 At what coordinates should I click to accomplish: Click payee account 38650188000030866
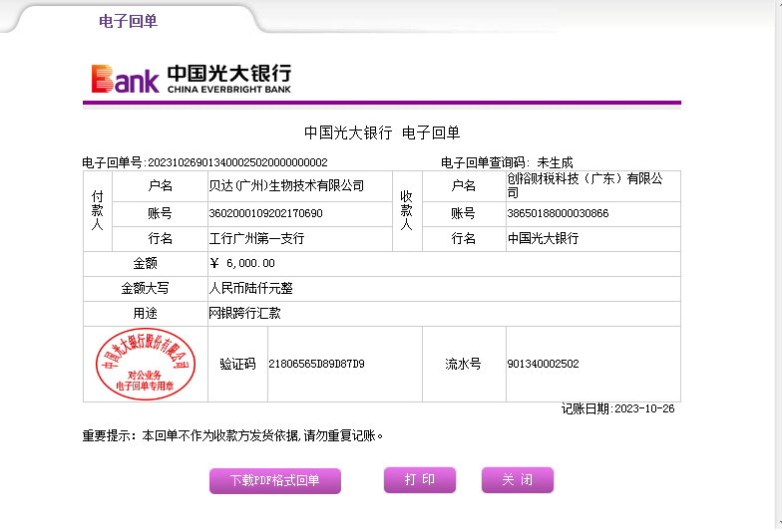pyautogui.click(x=558, y=213)
